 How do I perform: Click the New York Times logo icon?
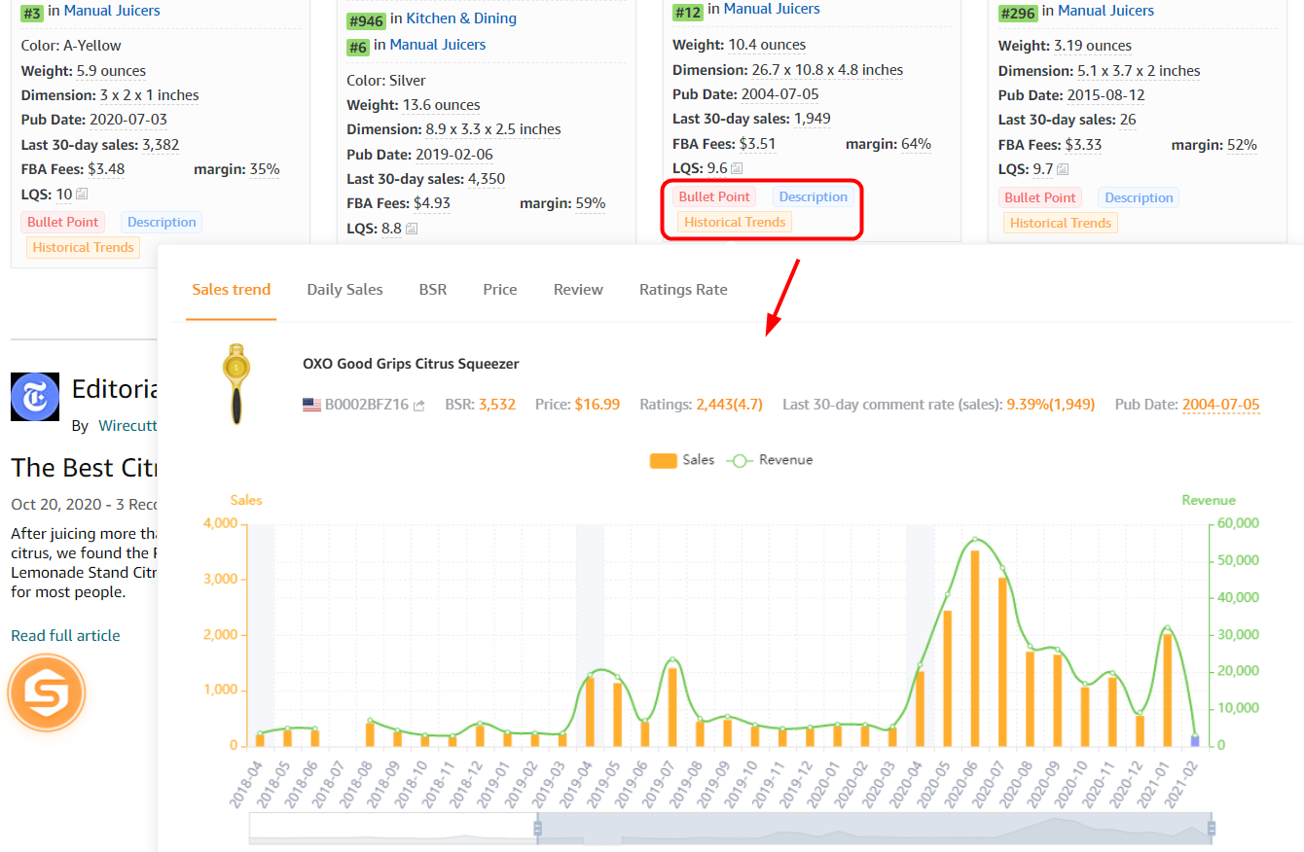(x=35, y=397)
